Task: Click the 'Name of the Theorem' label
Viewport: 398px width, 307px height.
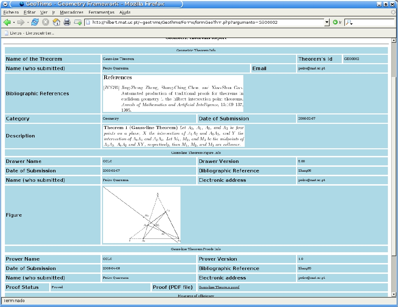Action: 34,59
